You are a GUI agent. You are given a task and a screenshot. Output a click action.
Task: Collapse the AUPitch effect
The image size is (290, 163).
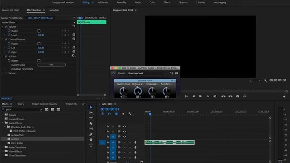coord(2,56)
